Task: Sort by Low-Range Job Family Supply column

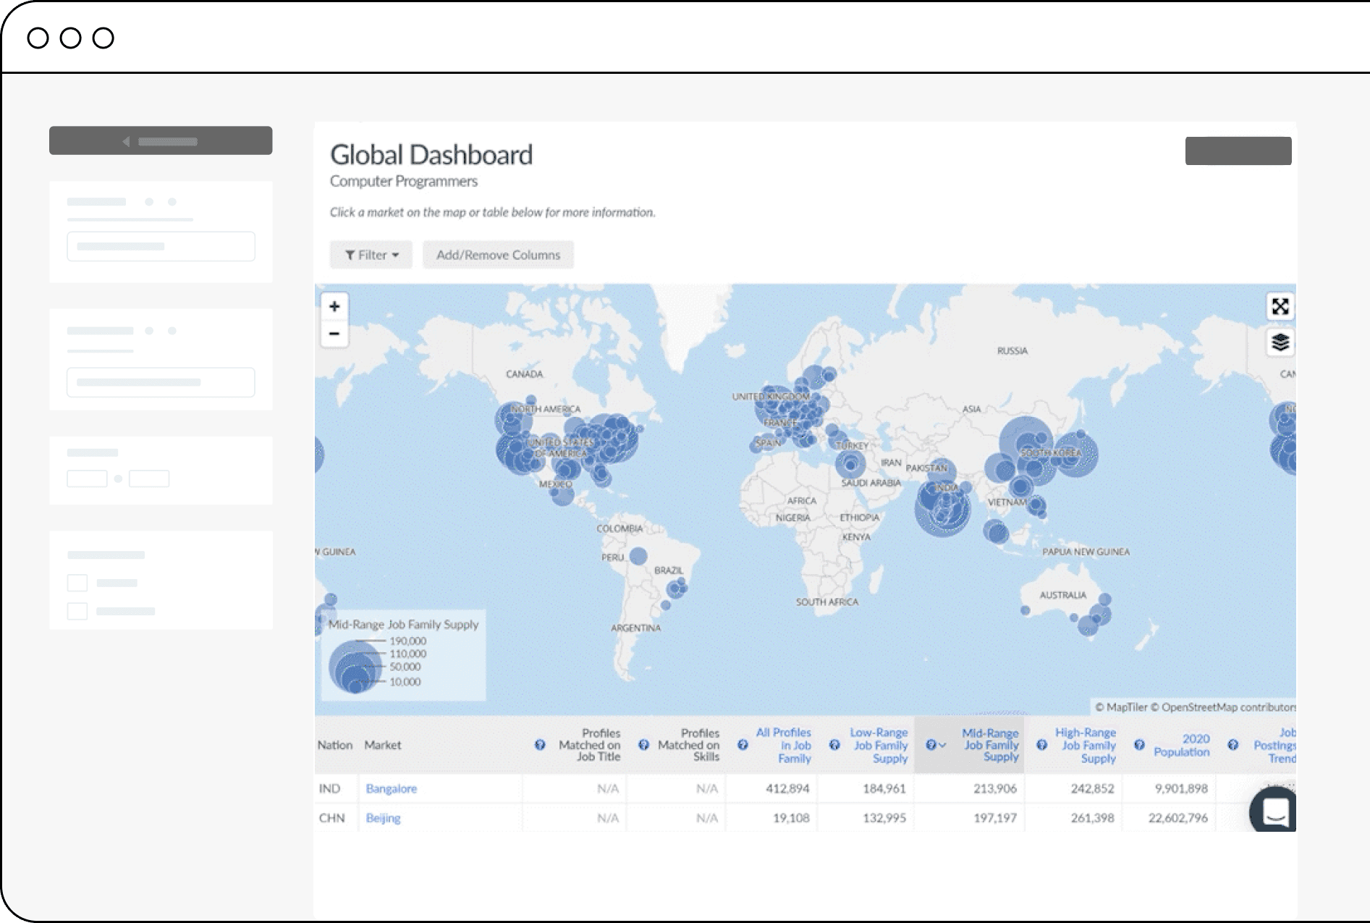Action: click(879, 745)
